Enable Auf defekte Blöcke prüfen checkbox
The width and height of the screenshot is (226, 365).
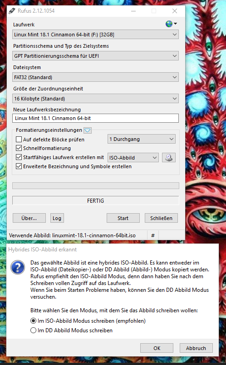point(19,140)
